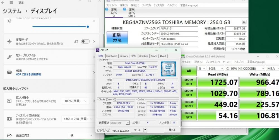Screen dimensions: 279x140
Task: Open Night light mode details chevron
Action: pos(94,42)
